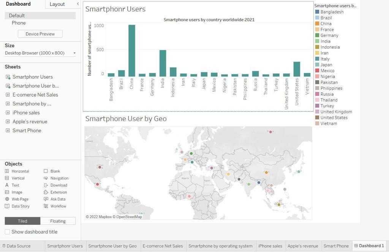Click the Smartphonr Users chart title

point(115,9)
